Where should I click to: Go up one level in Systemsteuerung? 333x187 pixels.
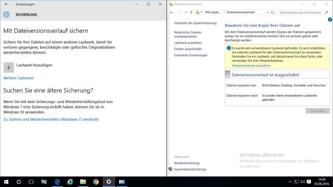tap(191, 12)
